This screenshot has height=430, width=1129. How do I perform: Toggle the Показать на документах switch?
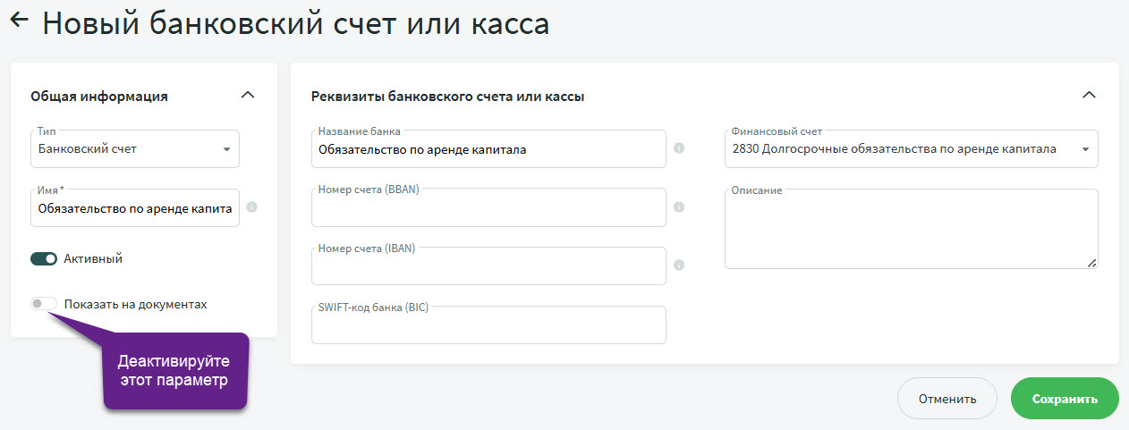coord(44,304)
